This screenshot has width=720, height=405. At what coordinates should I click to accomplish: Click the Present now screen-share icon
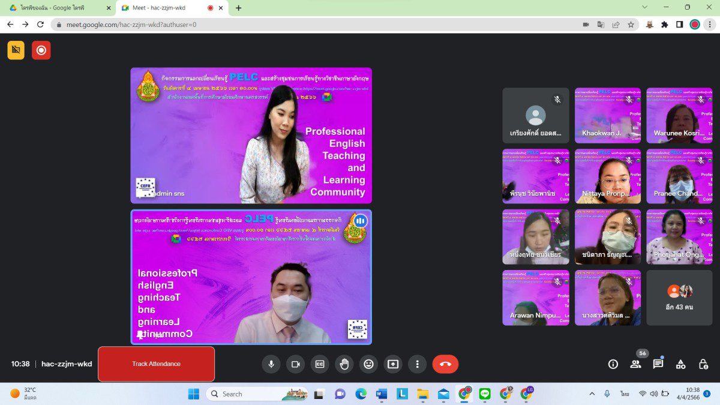393,364
